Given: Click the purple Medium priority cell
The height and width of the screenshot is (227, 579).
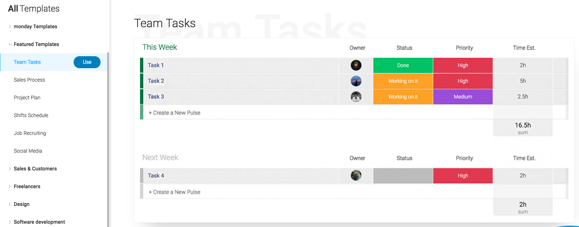Looking at the screenshot, I should (x=463, y=97).
